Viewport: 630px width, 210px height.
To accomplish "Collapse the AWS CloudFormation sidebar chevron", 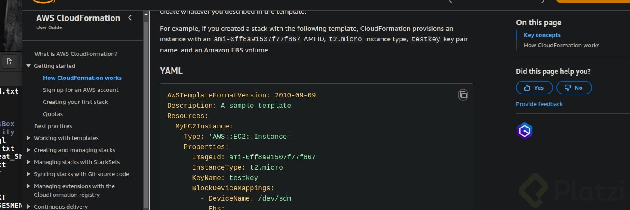I will click(130, 18).
